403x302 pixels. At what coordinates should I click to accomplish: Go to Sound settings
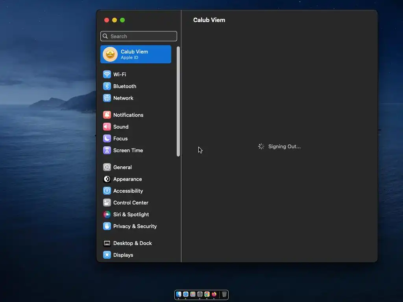136,127
